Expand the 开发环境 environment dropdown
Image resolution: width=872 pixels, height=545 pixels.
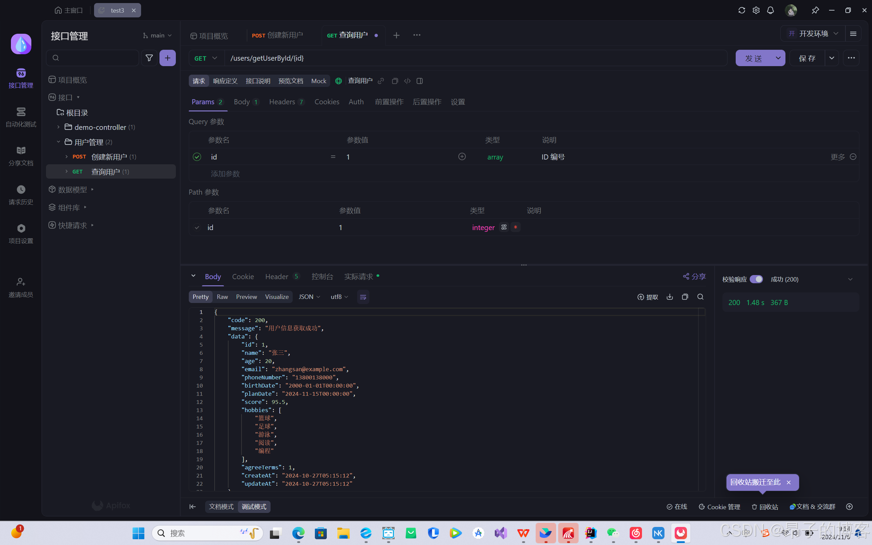[x=813, y=33]
